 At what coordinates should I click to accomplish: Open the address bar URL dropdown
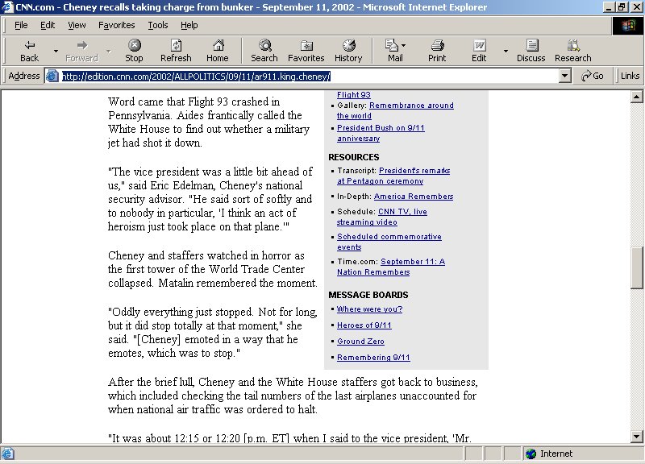pyautogui.click(x=566, y=76)
